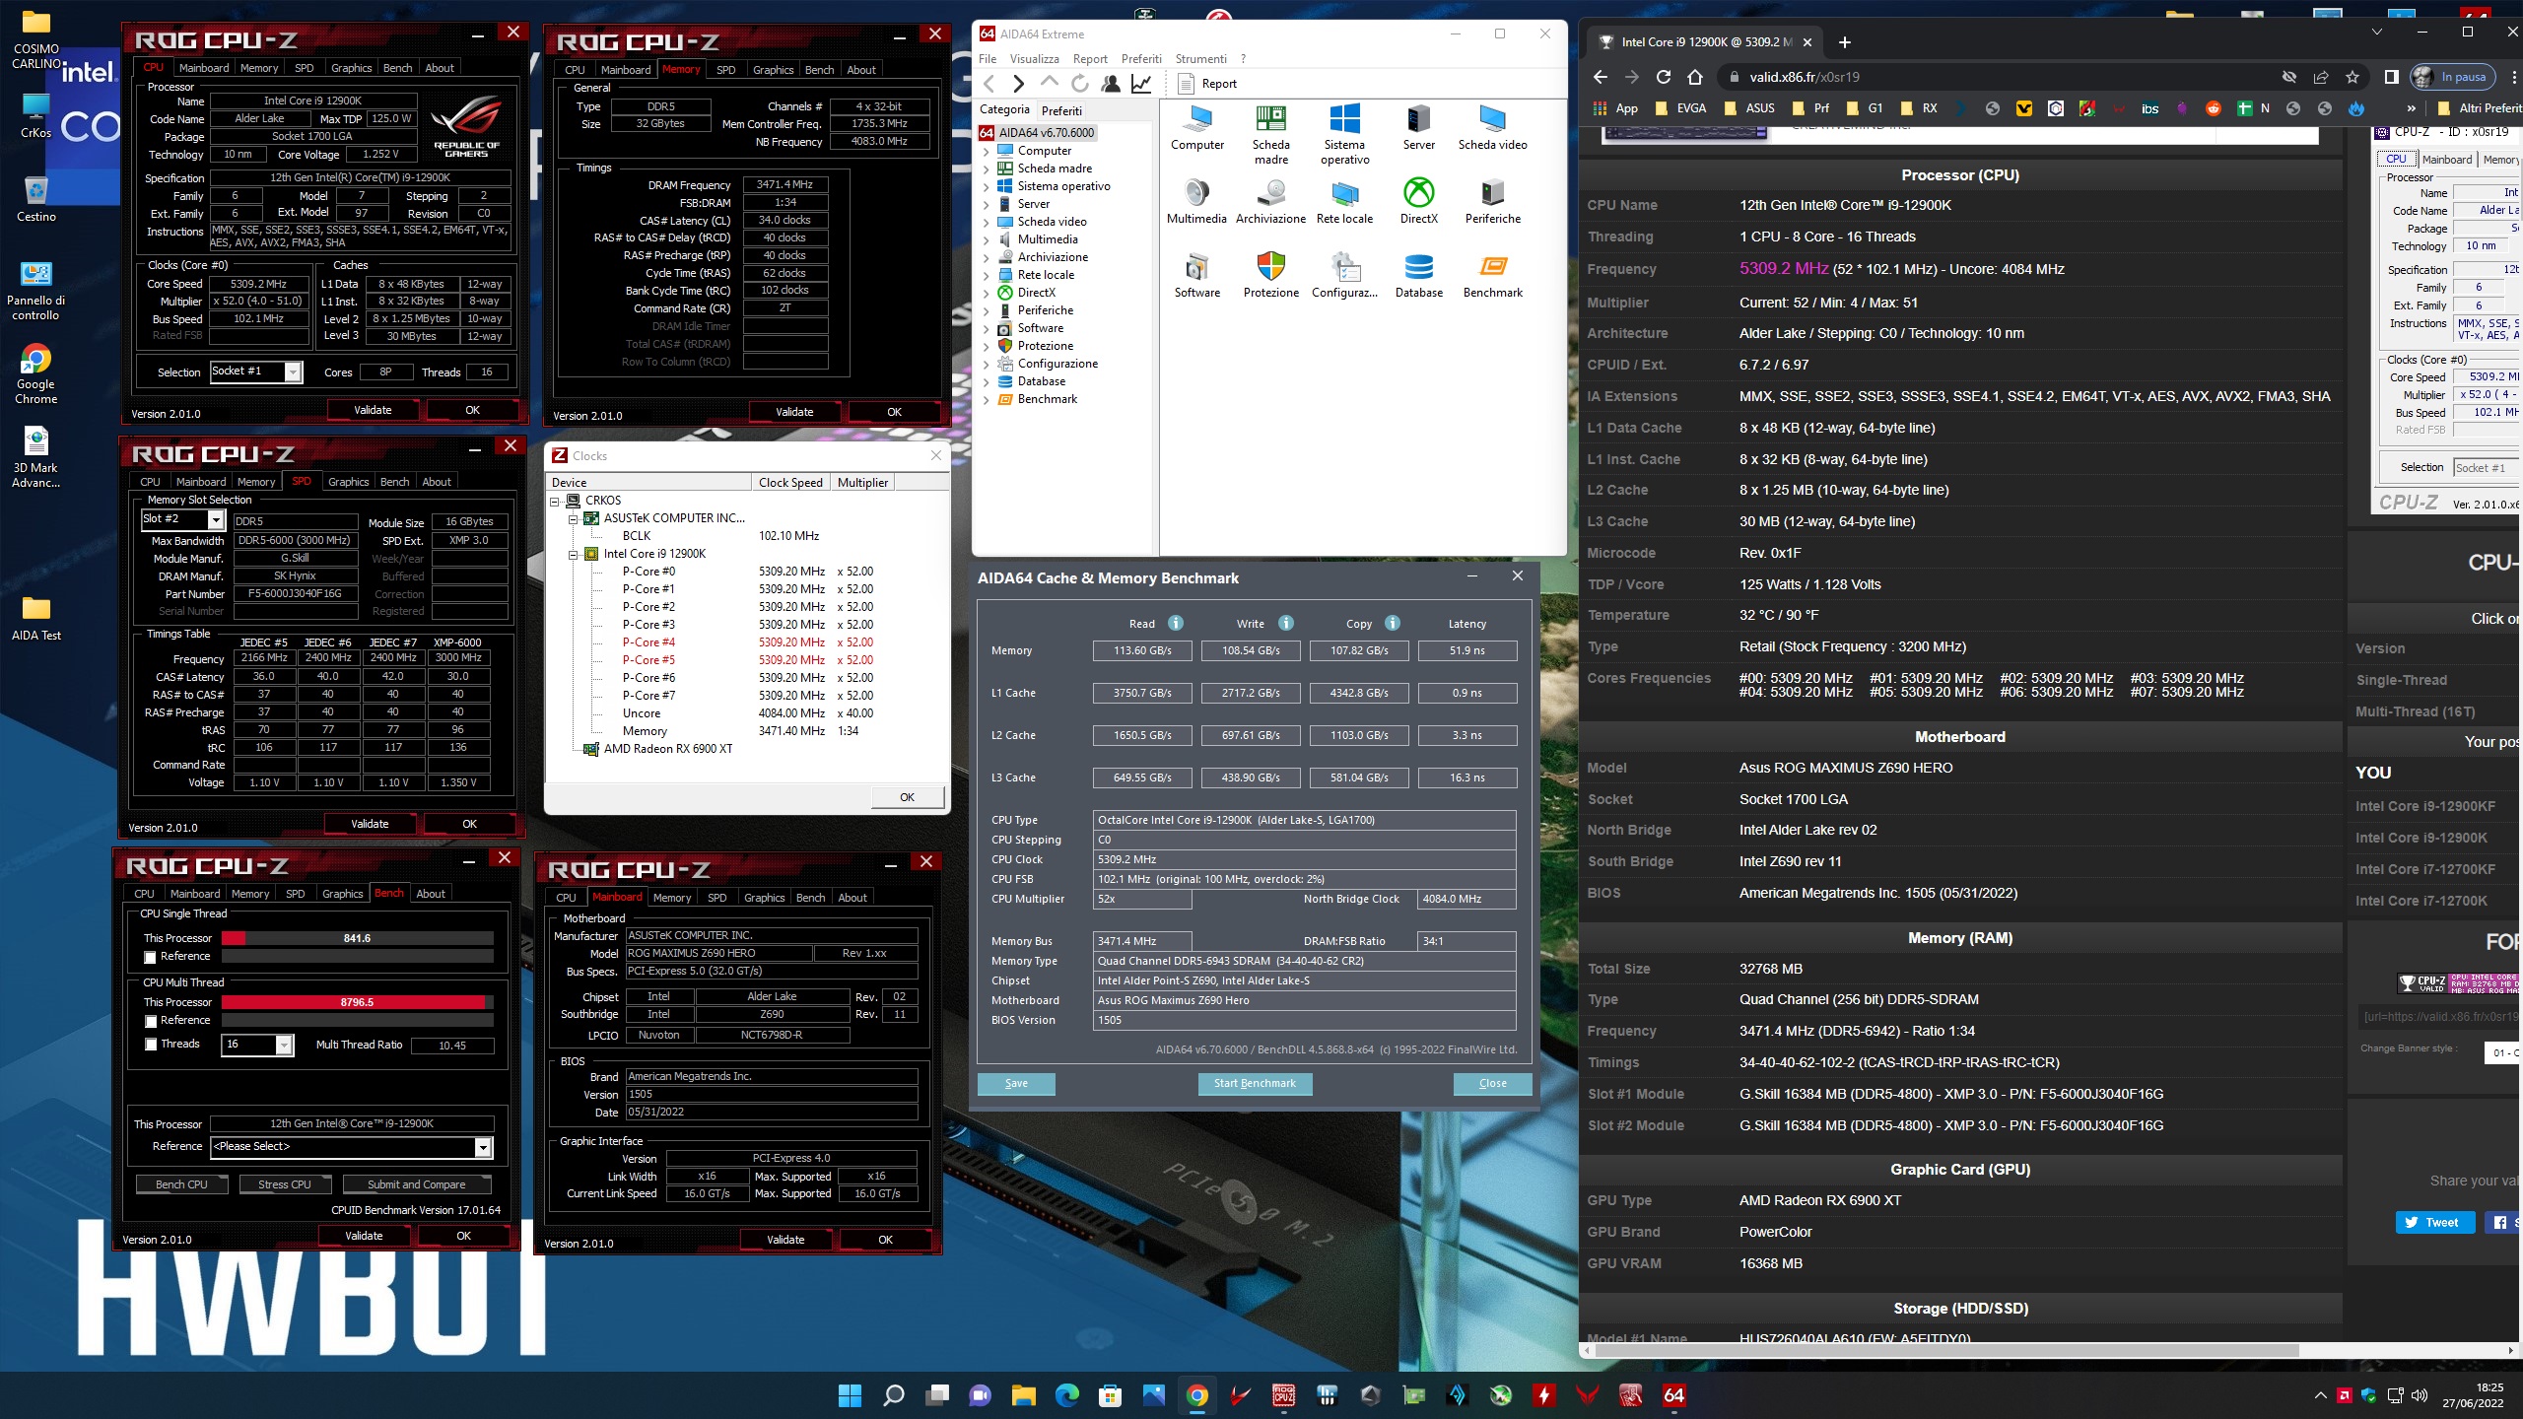Open Windows Start menu
Viewport: 2523px width, 1419px height.
(850, 1395)
